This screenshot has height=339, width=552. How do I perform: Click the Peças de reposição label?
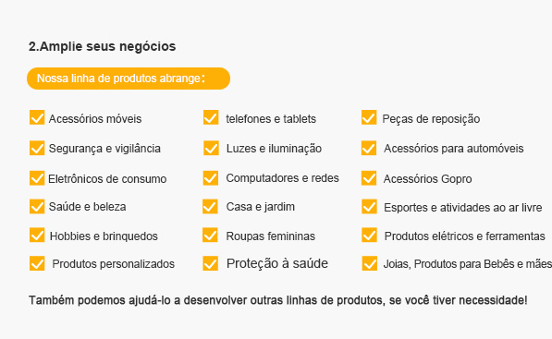click(431, 119)
